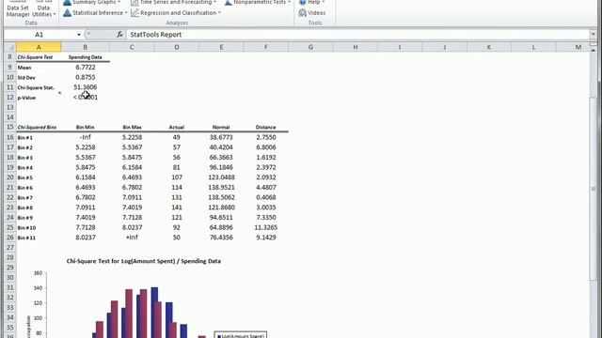Open the Summary Graphs dropdown
The height and width of the screenshot is (338, 602).
coord(92,2)
